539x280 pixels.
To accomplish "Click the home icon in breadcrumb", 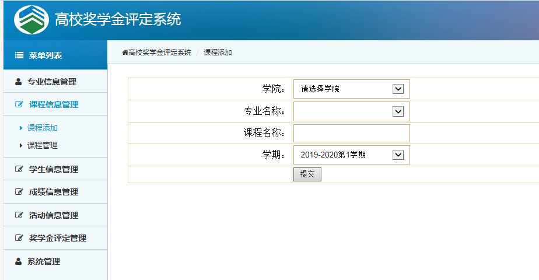I will 125,52.
